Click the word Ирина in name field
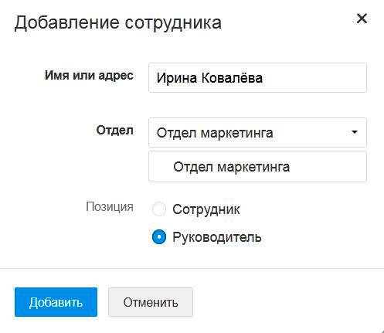384x333 pixels. pos(177,78)
